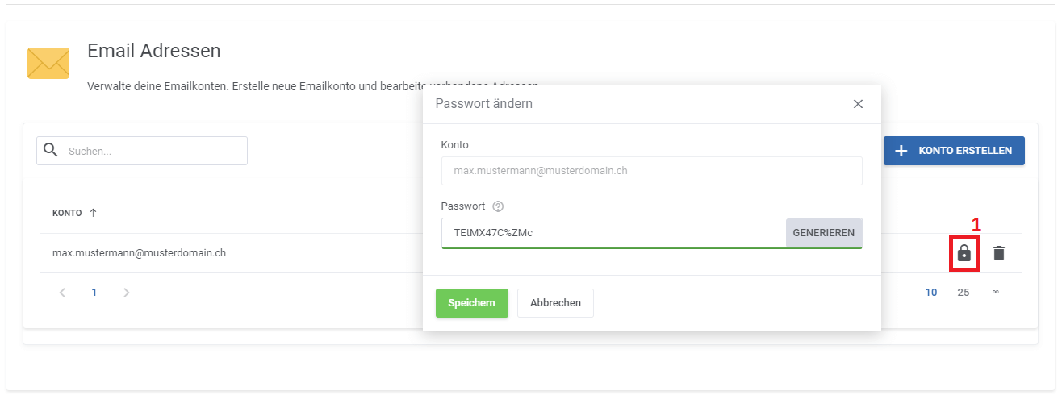Click the Suchen search field

153,151
